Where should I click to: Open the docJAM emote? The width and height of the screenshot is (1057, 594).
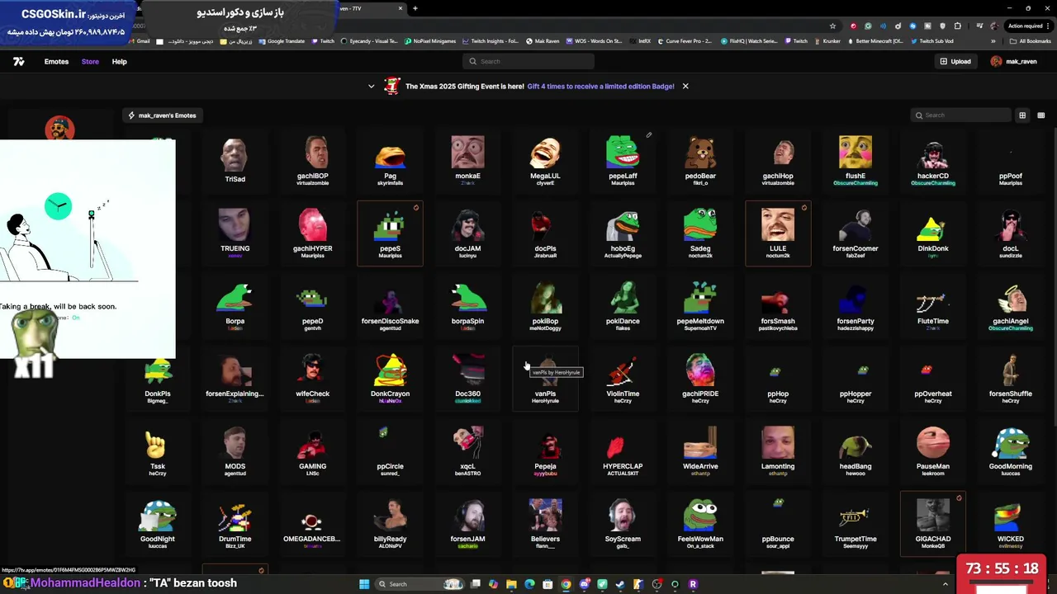[467, 233]
